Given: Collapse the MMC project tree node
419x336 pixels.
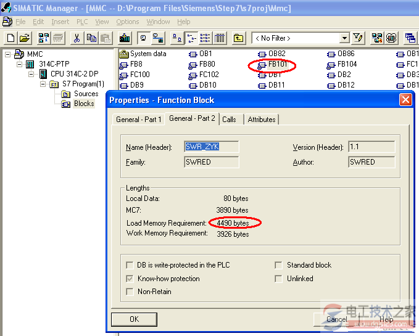Looking at the screenshot, I should point(8,54).
